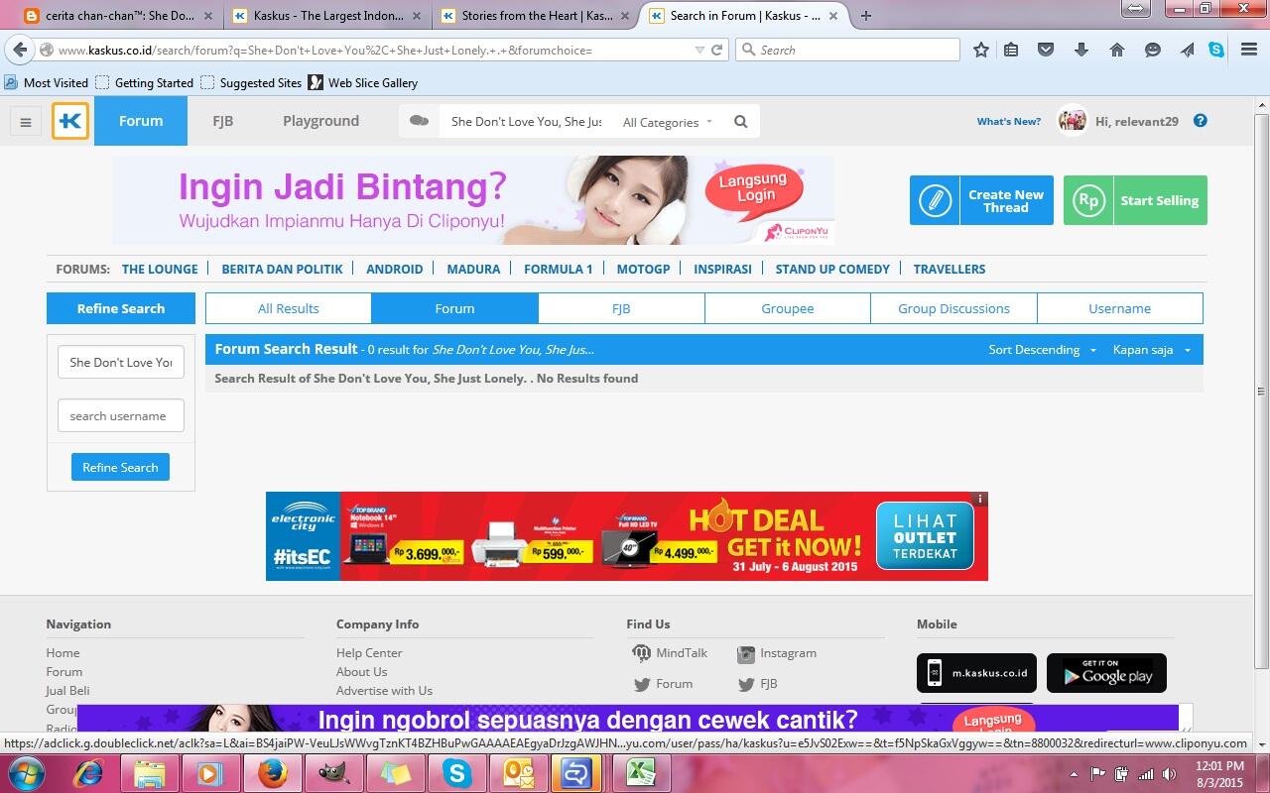
Task: Click the keyword field in Refine Search
Action: coord(121,363)
